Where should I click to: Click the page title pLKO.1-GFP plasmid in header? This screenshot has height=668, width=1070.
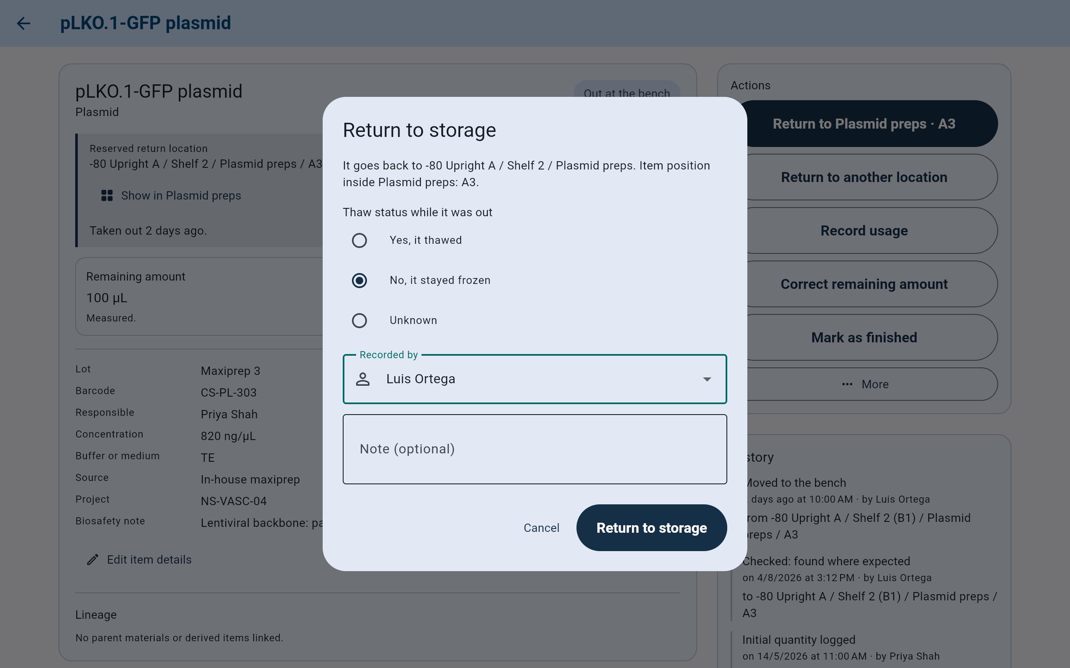pyautogui.click(x=145, y=23)
